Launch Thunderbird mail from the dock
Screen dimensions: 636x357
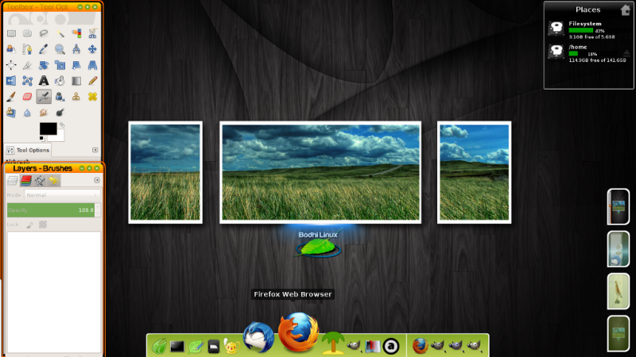pos(258,336)
